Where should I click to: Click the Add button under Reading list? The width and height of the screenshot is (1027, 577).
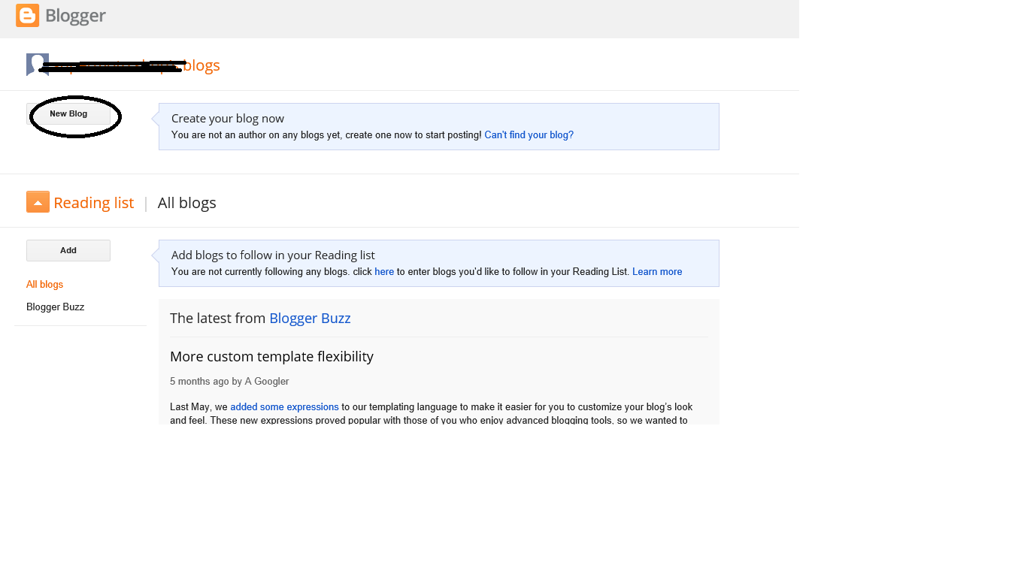[x=68, y=250]
